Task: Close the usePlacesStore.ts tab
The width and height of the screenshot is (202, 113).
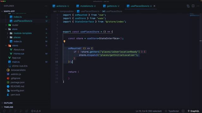Action: pos(154,6)
